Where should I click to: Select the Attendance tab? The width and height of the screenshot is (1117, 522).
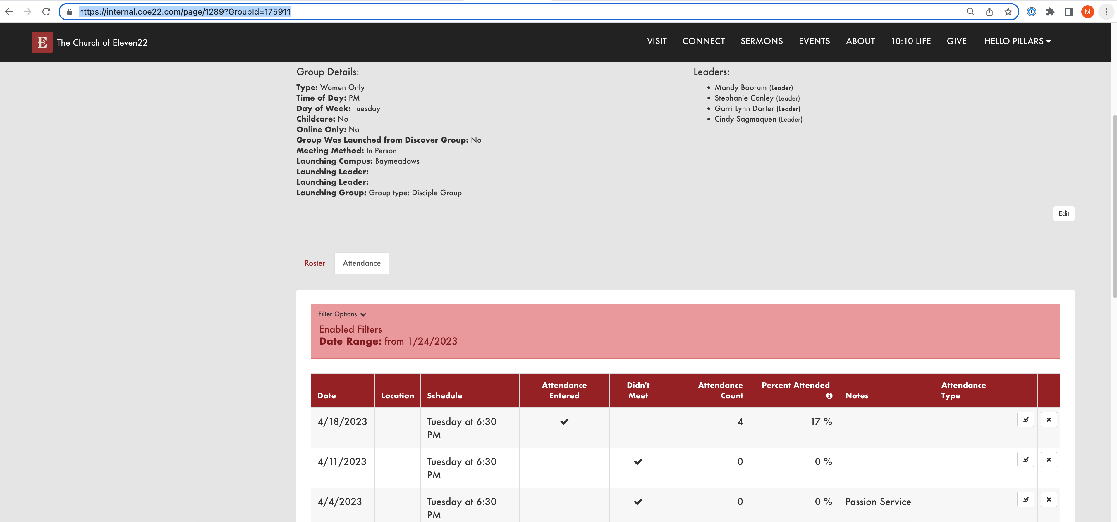pos(362,263)
